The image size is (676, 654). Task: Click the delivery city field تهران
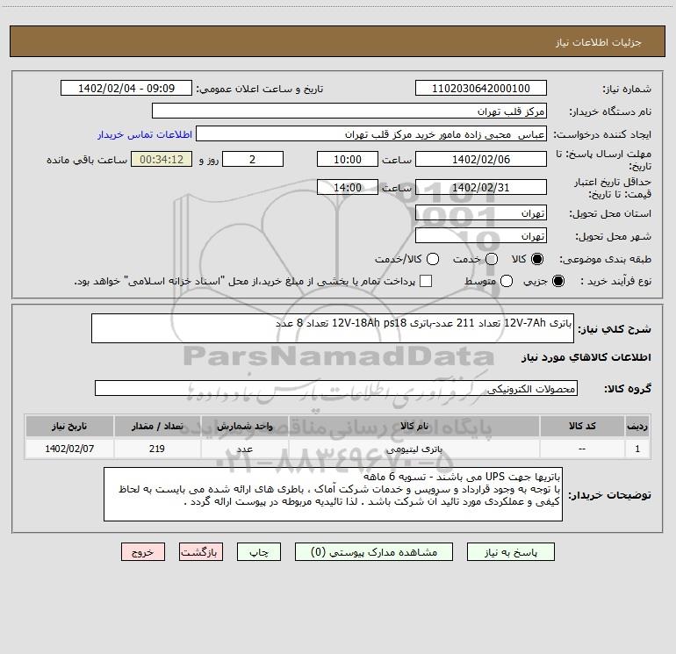(x=481, y=235)
